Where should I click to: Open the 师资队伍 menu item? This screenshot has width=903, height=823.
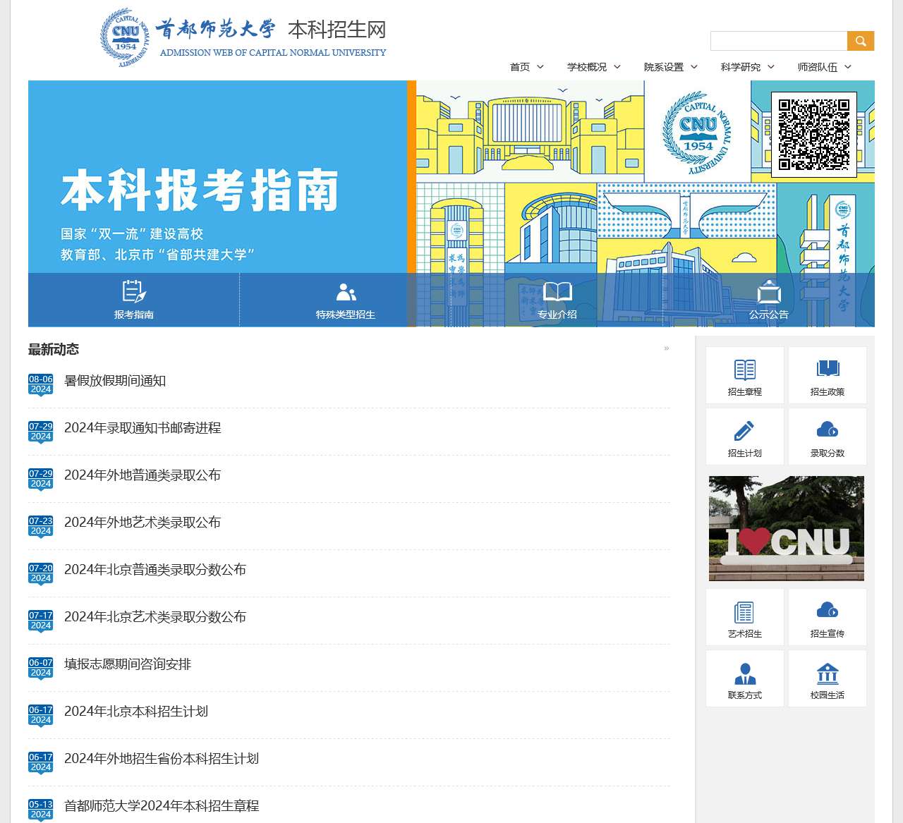[x=818, y=67]
